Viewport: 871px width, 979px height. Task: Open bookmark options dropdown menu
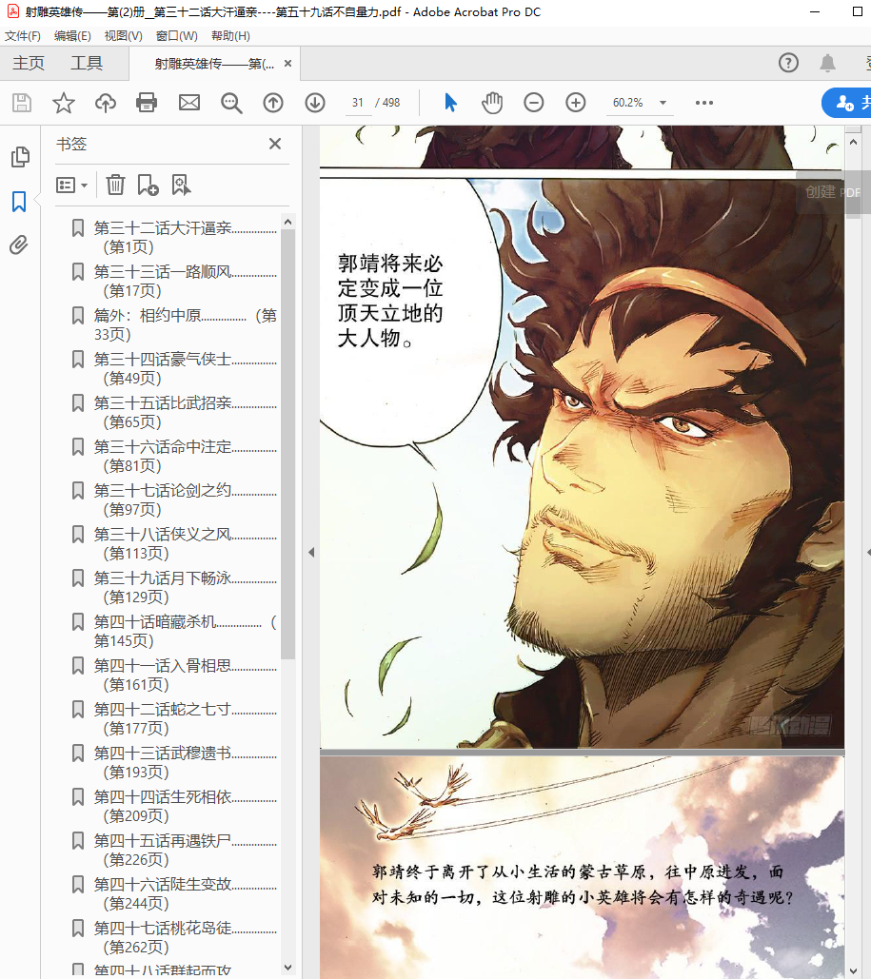71,185
